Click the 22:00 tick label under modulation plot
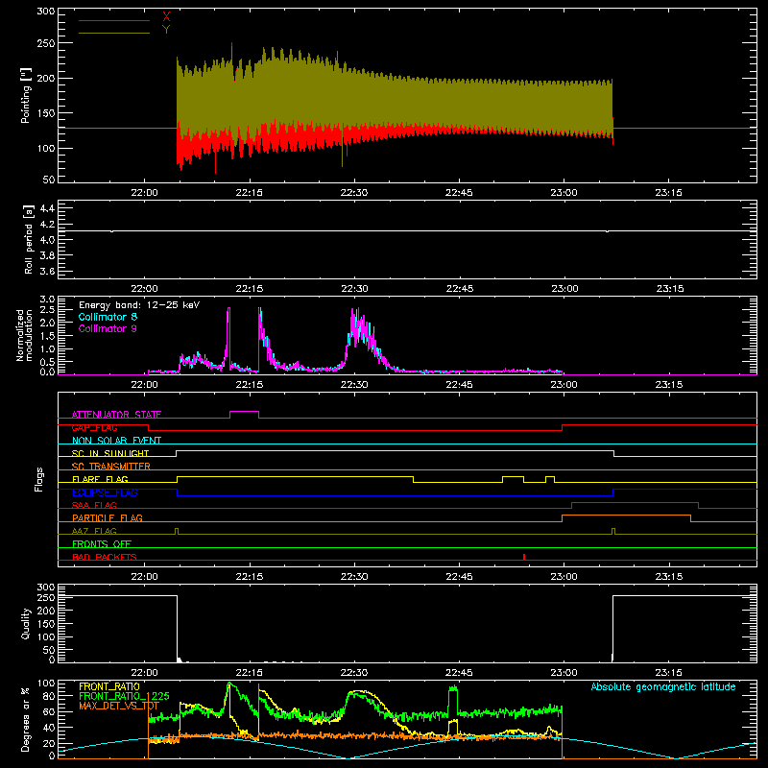The width and height of the screenshot is (768, 768). pyautogui.click(x=145, y=385)
